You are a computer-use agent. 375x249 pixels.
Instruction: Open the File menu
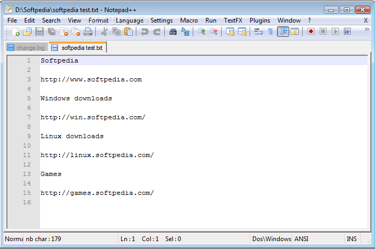click(12, 20)
